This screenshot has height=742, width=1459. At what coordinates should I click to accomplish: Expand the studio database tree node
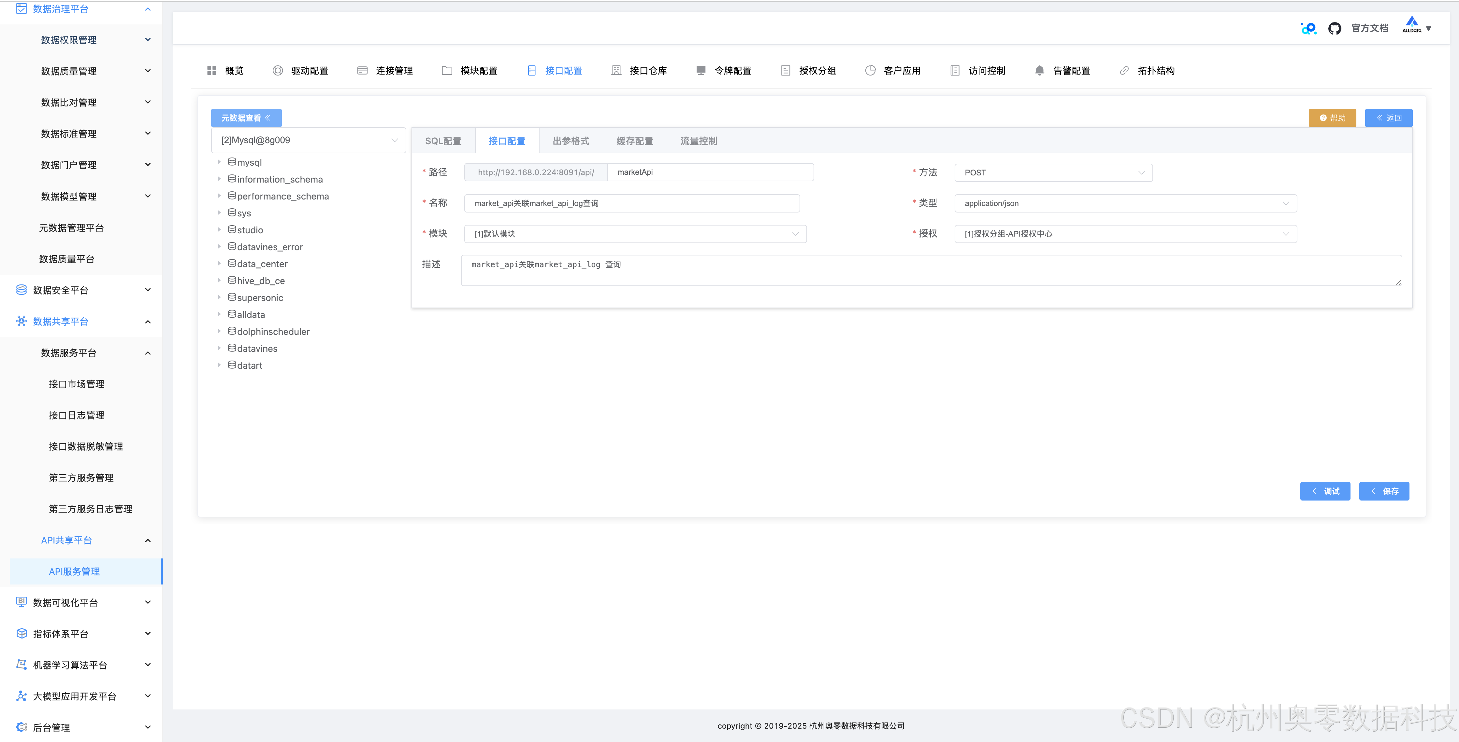(219, 230)
